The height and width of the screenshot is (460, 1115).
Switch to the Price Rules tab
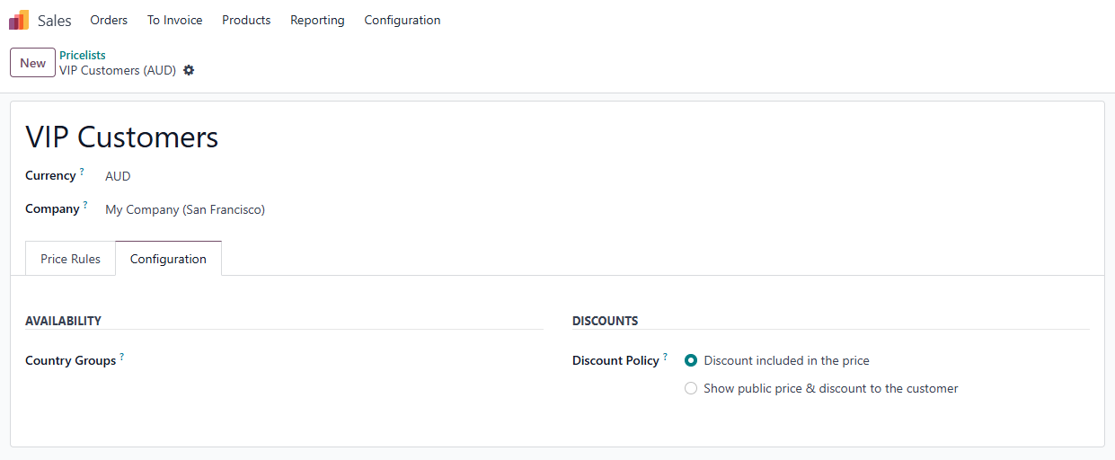(70, 259)
